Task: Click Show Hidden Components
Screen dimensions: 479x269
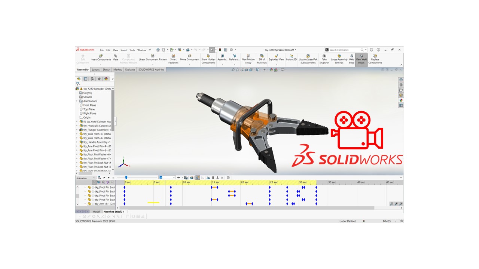Action: (x=208, y=59)
